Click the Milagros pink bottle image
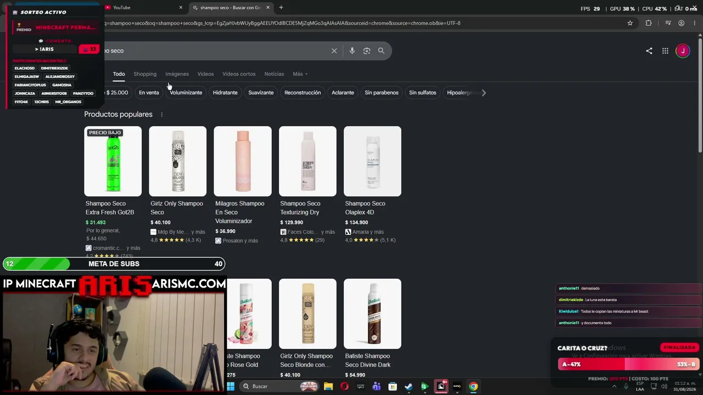 point(242,161)
